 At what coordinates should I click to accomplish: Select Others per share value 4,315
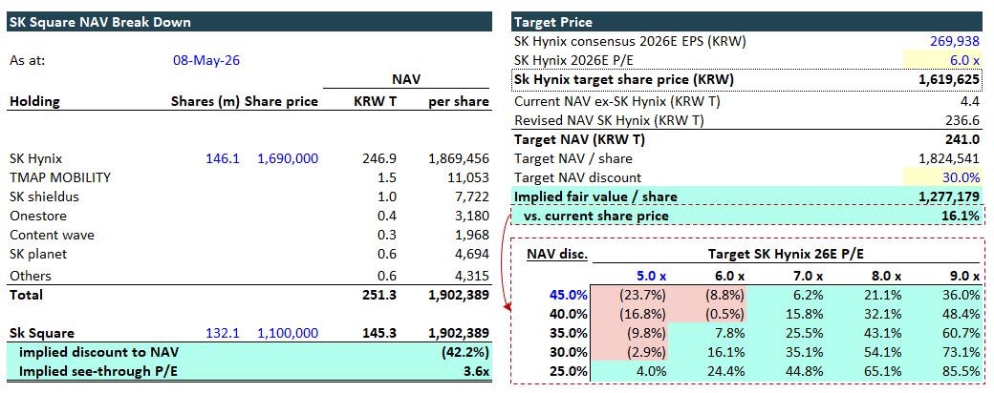[472, 276]
